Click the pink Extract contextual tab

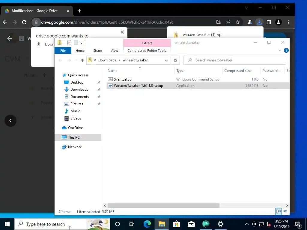click(147, 43)
